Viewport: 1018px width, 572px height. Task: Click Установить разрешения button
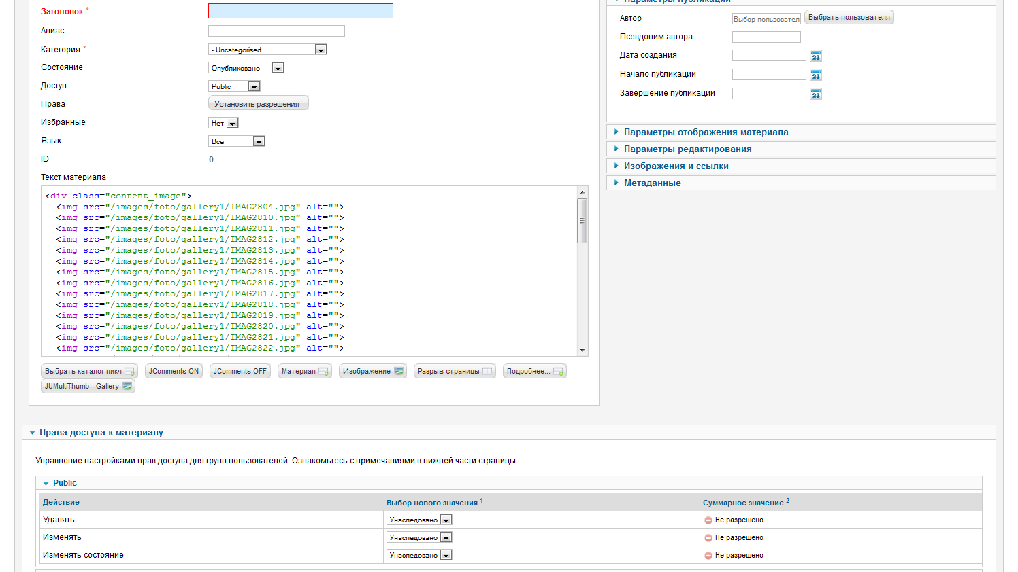click(x=258, y=103)
